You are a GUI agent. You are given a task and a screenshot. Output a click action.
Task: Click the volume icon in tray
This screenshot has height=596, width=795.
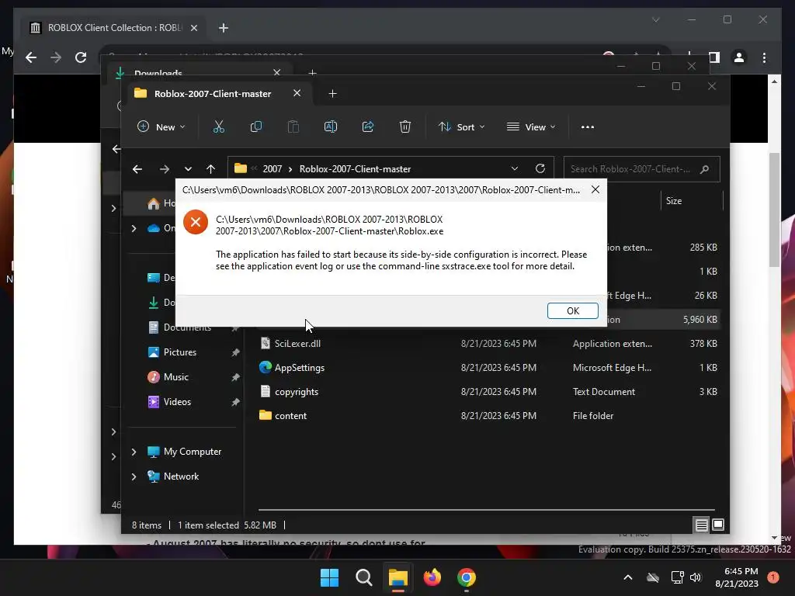696,577
